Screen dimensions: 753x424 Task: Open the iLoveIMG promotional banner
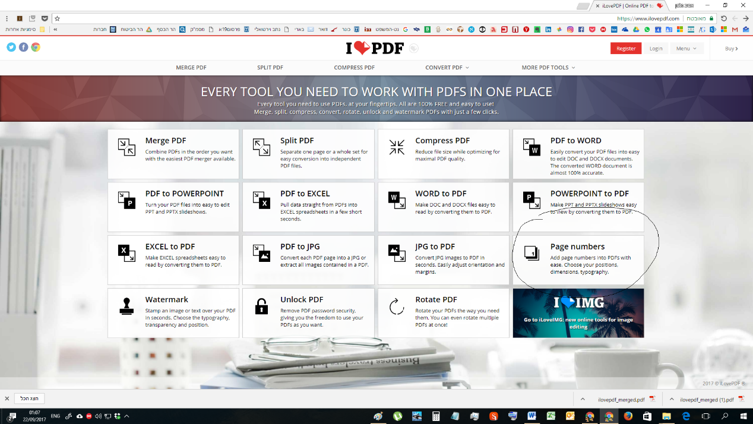pos(578,313)
